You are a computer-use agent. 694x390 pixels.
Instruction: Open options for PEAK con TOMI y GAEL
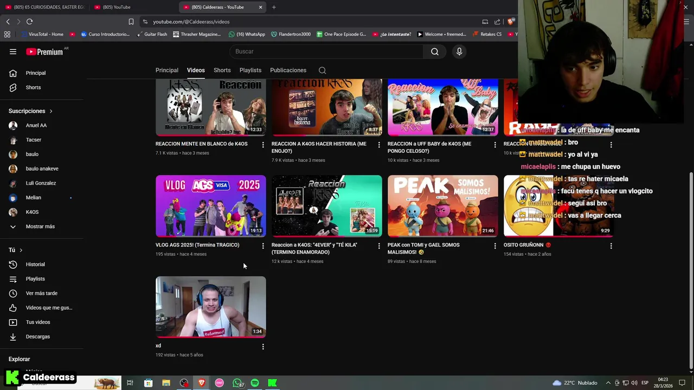tap(495, 246)
